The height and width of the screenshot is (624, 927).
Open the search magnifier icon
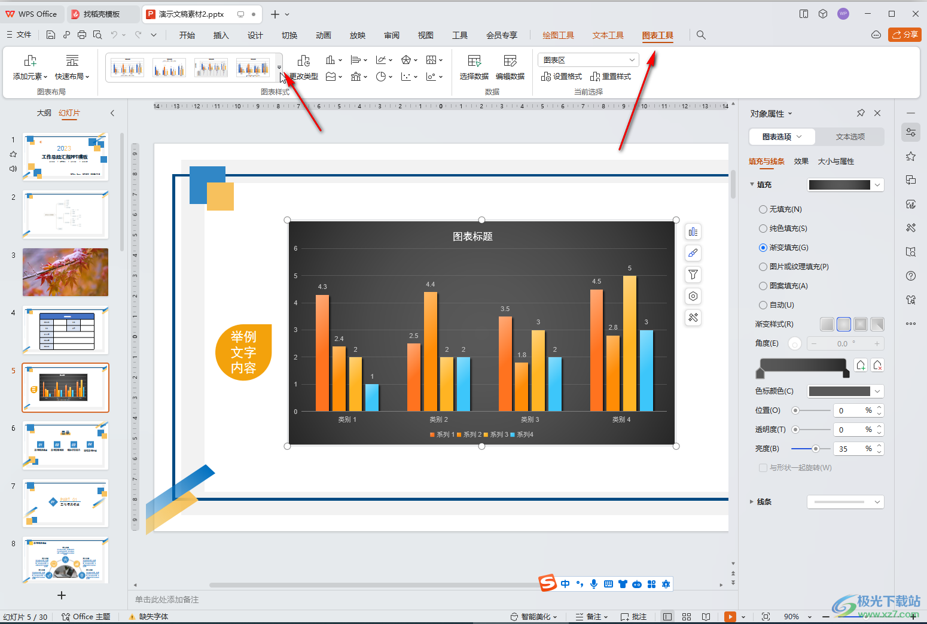tap(701, 35)
